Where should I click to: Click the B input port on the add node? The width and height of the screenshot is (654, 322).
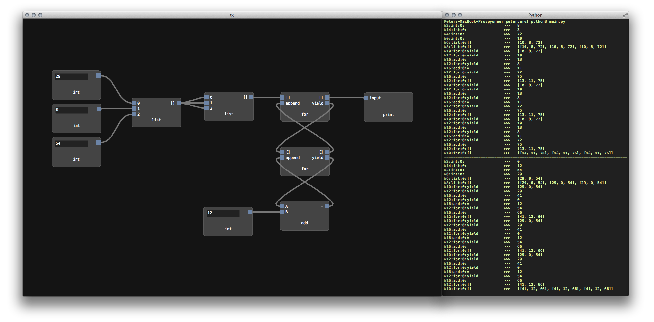[282, 212]
